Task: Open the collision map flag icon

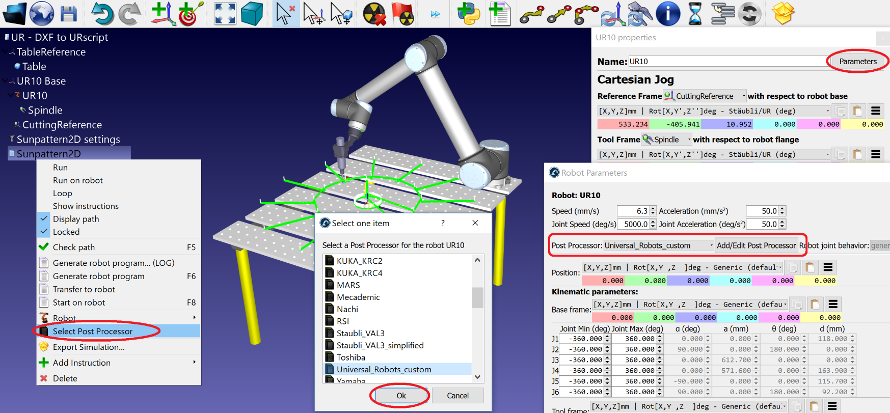Action: pos(402,14)
